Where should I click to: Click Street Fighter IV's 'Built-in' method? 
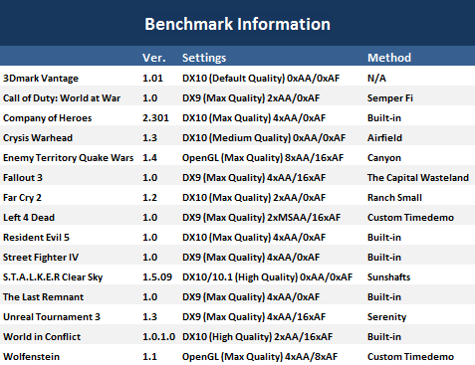pyautogui.click(x=384, y=258)
